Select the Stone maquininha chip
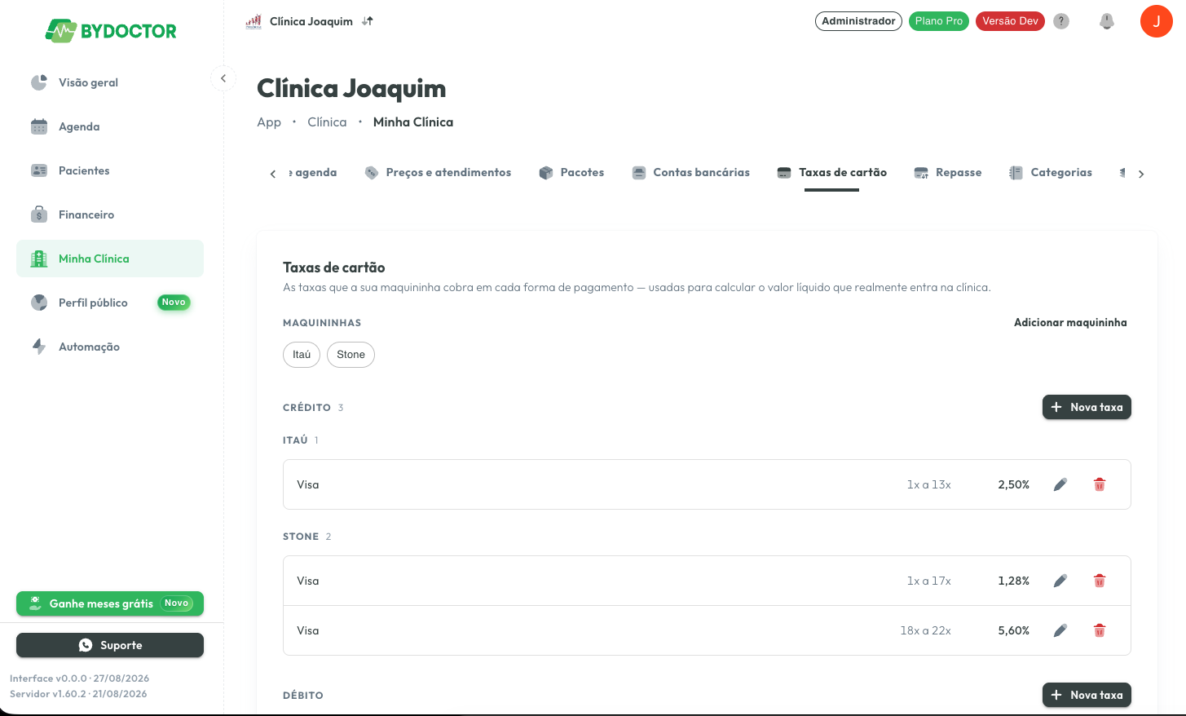Screen dimensions: 1186x716 tap(351, 355)
